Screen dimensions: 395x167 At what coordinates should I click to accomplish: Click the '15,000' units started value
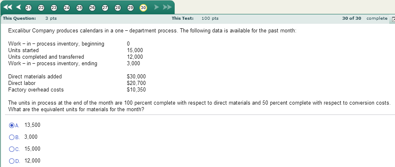click(x=135, y=50)
